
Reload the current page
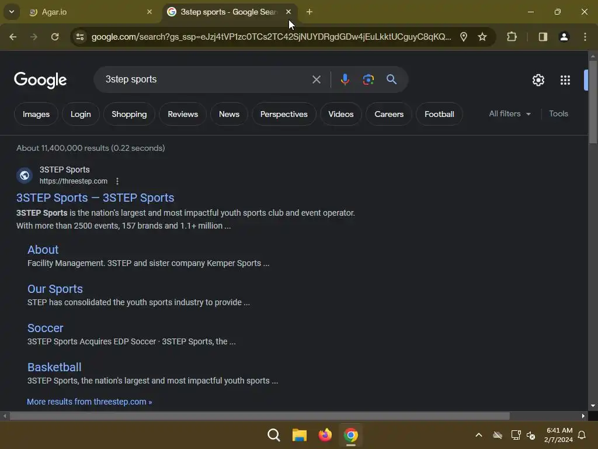[55, 37]
